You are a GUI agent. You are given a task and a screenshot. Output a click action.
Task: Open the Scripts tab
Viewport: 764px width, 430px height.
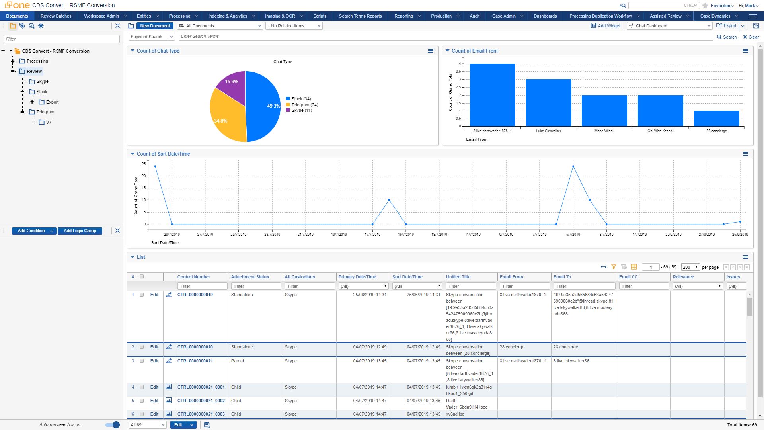click(320, 16)
